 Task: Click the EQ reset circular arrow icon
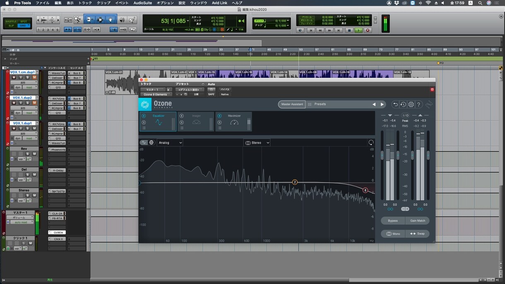tap(371, 142)
